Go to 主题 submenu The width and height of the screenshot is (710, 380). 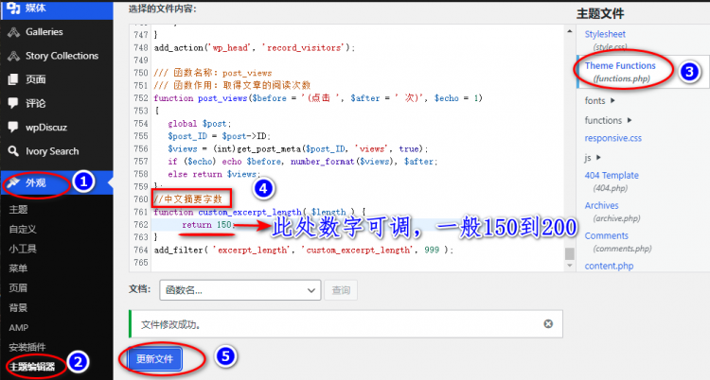point(19,210)
